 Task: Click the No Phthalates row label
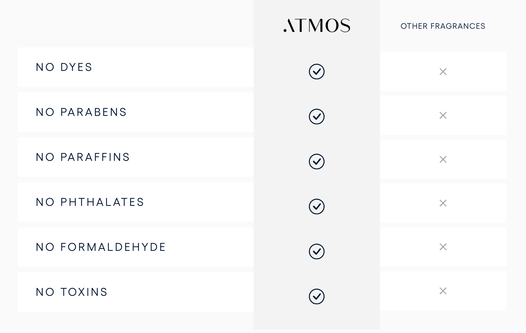[x=90, y=202]
